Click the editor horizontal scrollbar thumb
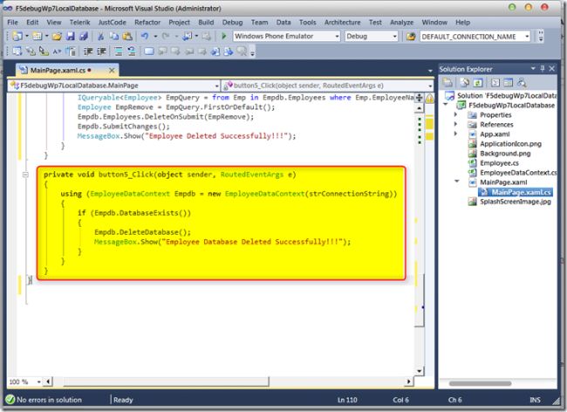 tap(166, 381)
